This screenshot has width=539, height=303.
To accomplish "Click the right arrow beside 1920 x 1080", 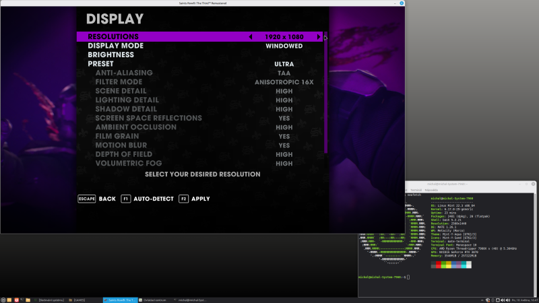I will (319, 37).
